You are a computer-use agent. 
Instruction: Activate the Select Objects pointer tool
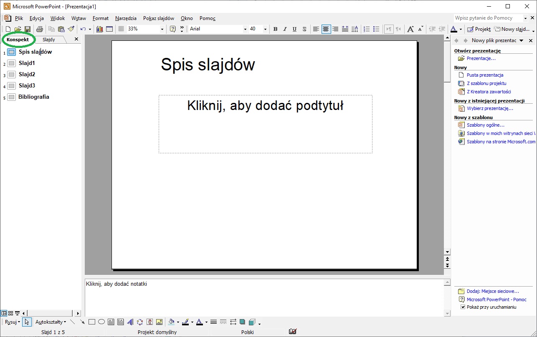coord(27,322)
